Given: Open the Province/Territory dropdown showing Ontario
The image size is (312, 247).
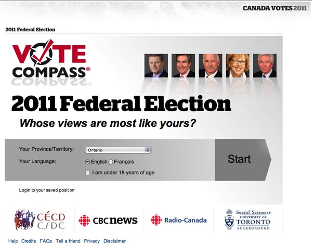Looking at the screenshot, I should 118,150.
